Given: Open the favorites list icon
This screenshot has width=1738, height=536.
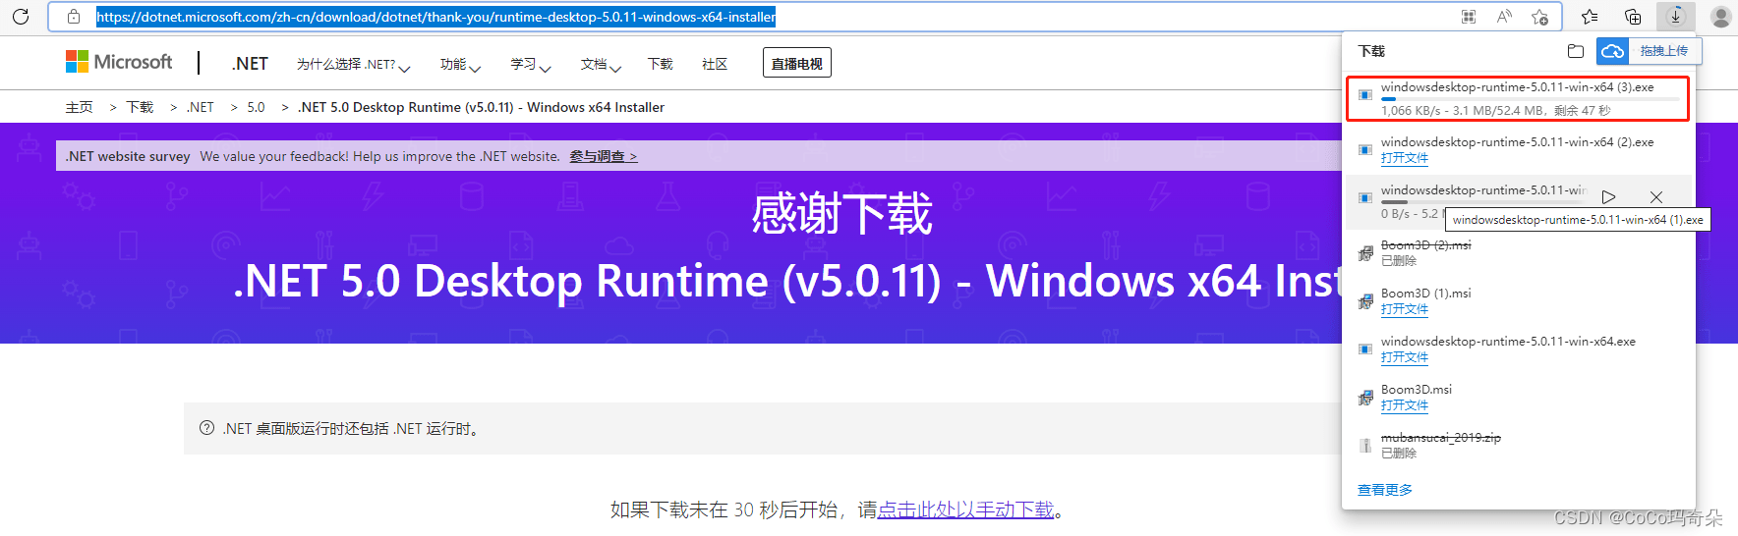Looking at the screenshot, I should [x=1590, y=17].
